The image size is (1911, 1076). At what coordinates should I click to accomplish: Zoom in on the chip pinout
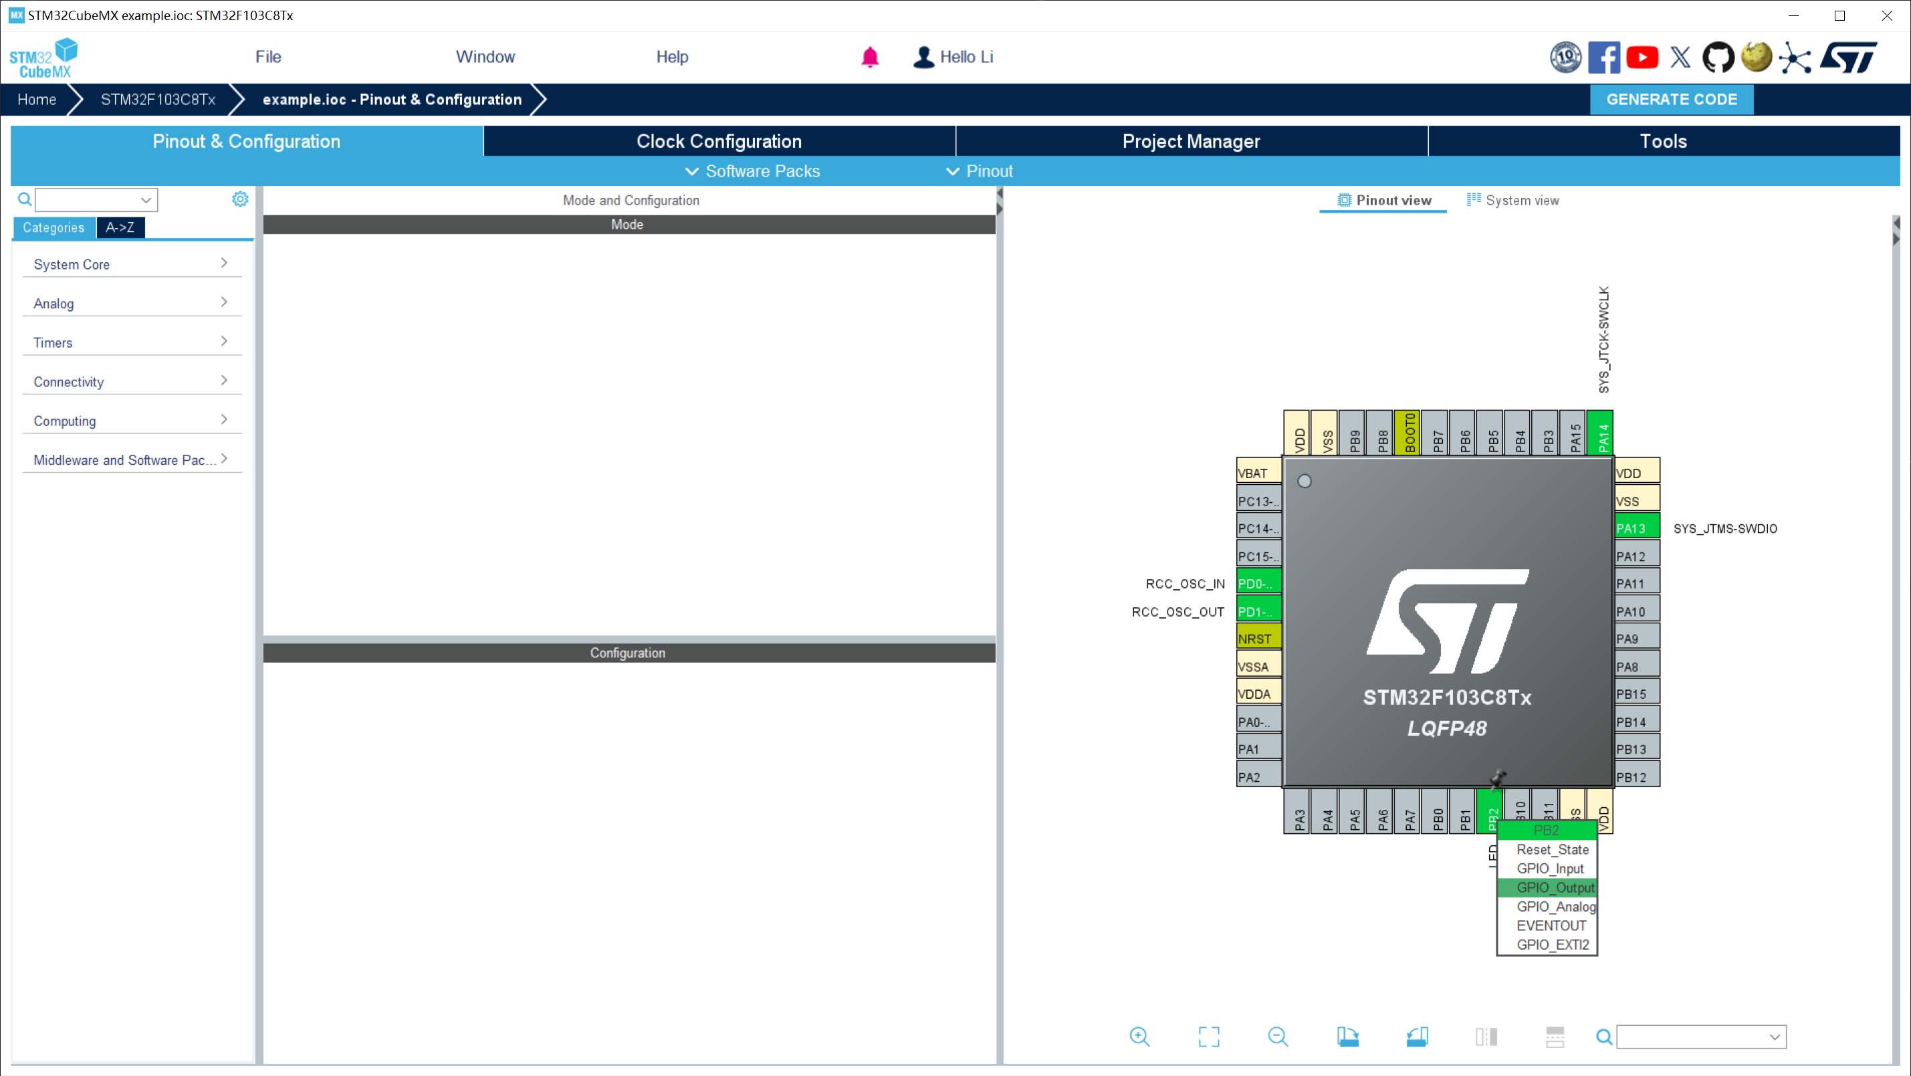click(1139, 1036)
